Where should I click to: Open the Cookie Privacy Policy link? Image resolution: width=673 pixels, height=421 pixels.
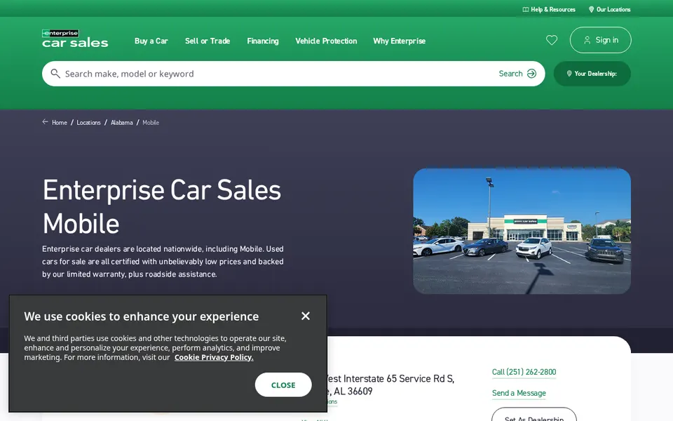(x=214, y=357)
